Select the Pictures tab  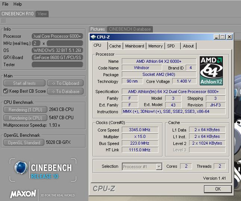click(x=98, y=29)
